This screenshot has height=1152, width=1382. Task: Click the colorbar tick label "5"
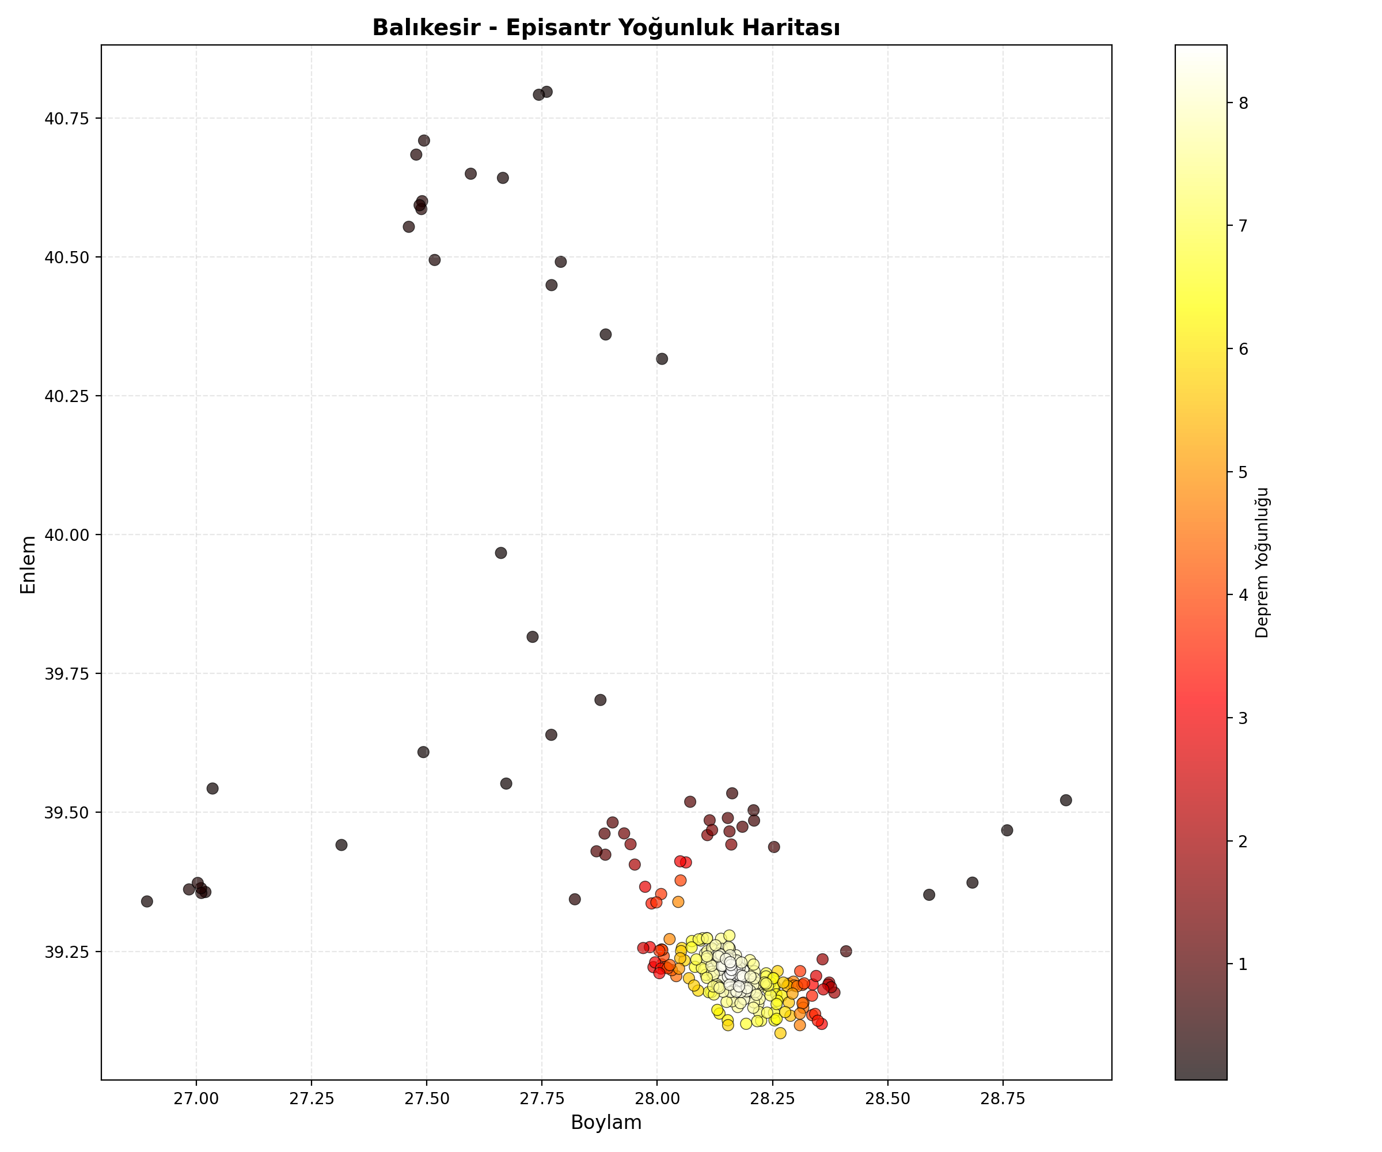pos(1243,473)
